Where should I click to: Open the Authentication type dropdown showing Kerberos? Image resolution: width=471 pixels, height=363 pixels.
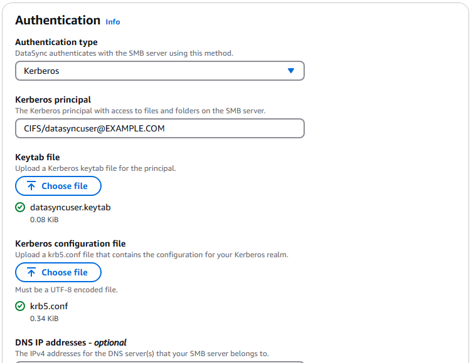click(159, 71)
